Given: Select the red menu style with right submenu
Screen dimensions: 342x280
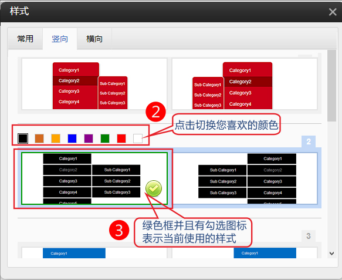Looking at the screenshot, I should point(94,84).
